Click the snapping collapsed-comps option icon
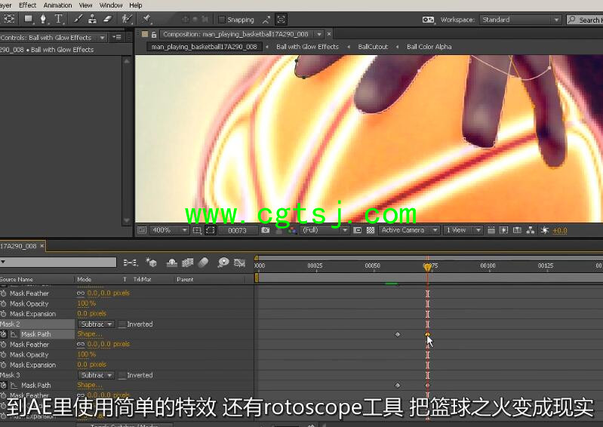This screenshot has width=603, height=427. point(281,20)
